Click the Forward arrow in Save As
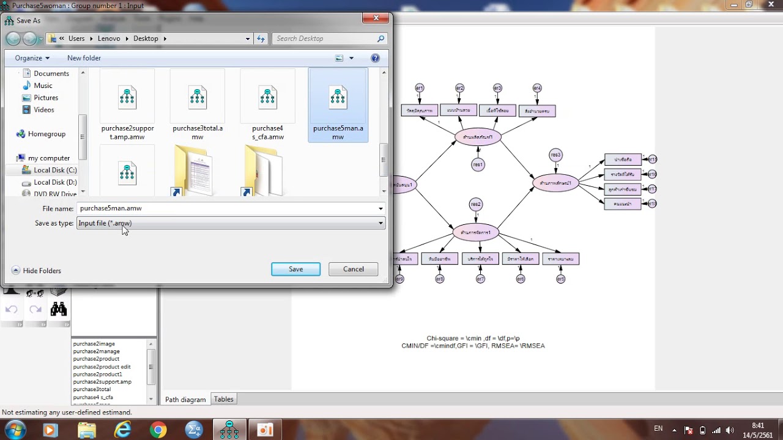 tap(29, 38)
